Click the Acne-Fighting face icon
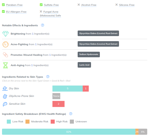This screenshot has height=137, width=149. [x=6, y=44]
